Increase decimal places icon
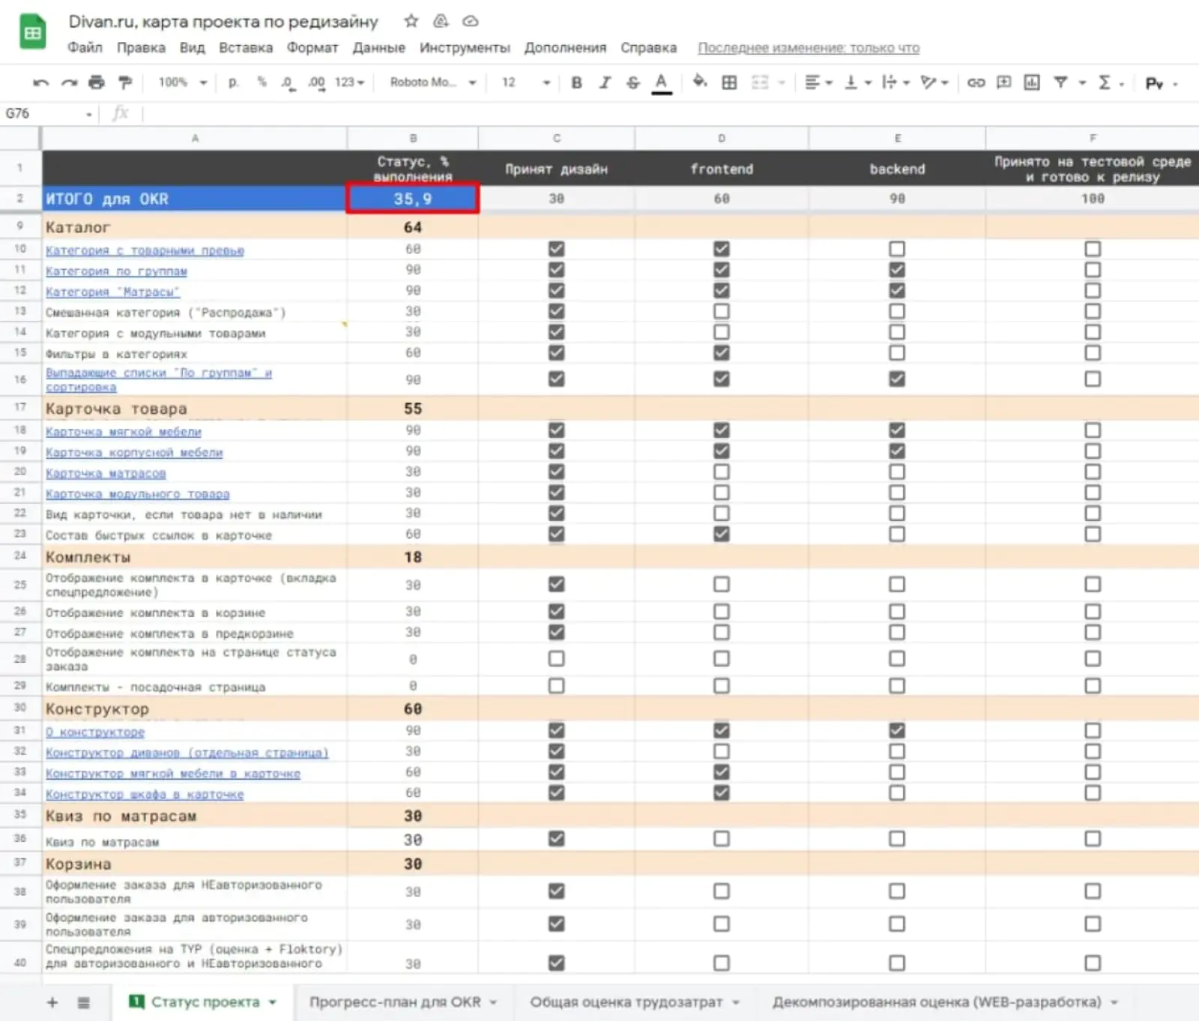Screen dimensions: 1199x1021 pyautogui.click(x=317, y=82)
